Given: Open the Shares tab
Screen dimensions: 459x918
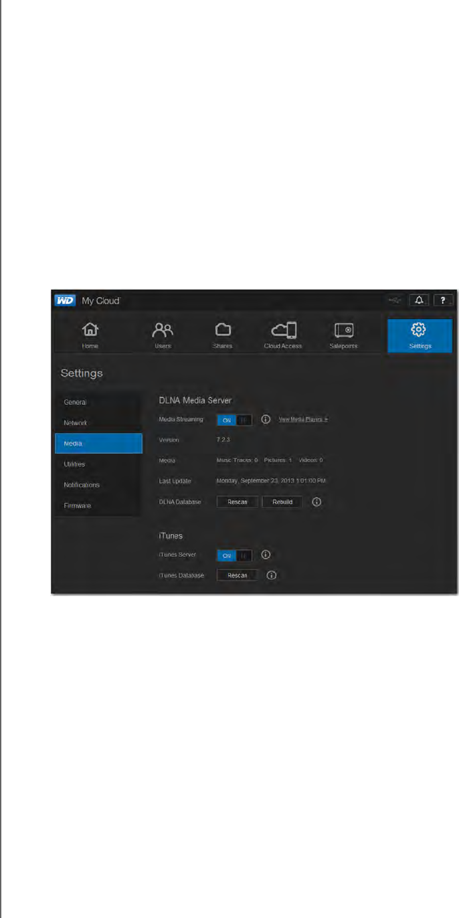Looking at the screenshot, I should pyautogui.click(x=221, y=336).
